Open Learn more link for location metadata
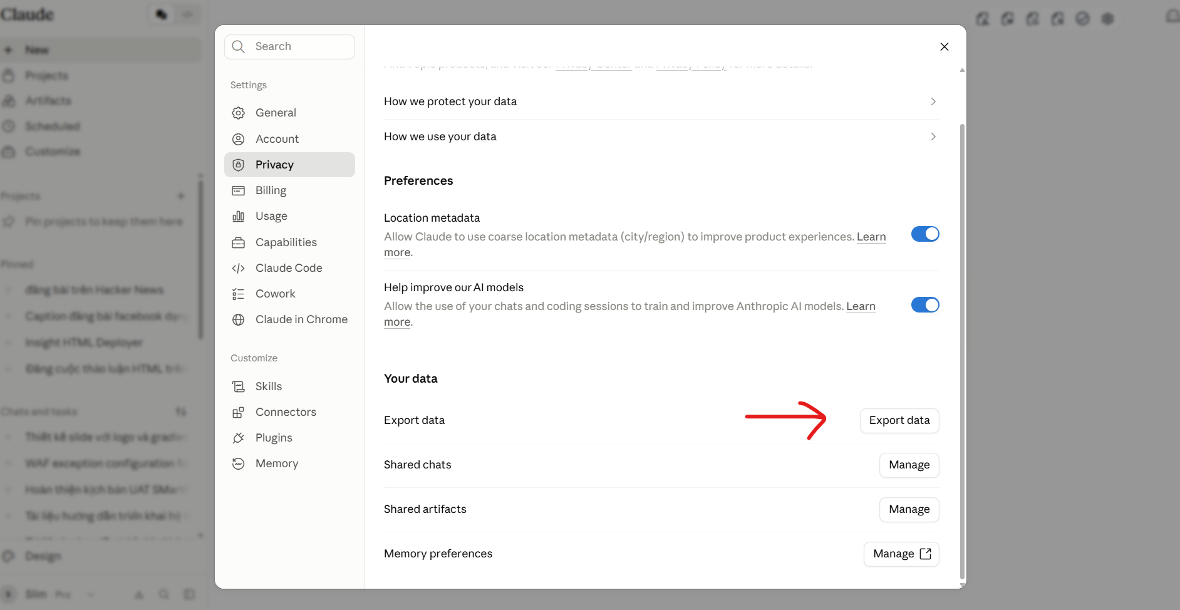Viewport: 1180px width, 610px height. (871, 237)
